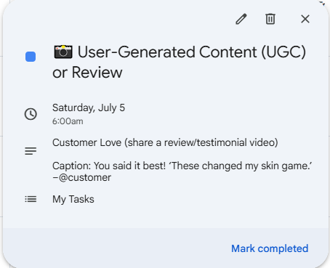This screenshot has width=330, height=268.
Task: Mark the UGC task as completed
Action: 270,248
